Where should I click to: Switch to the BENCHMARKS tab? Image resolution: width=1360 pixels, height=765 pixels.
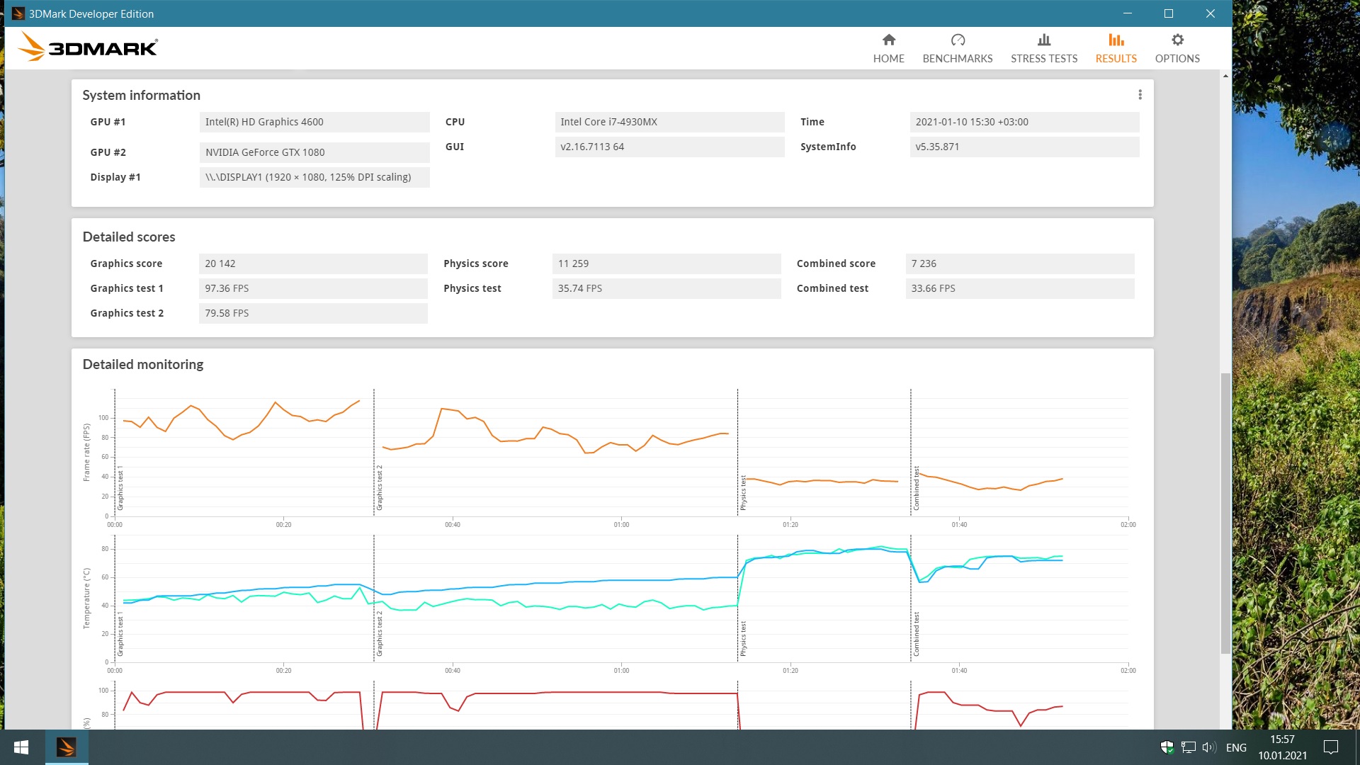tap(957, 48)
